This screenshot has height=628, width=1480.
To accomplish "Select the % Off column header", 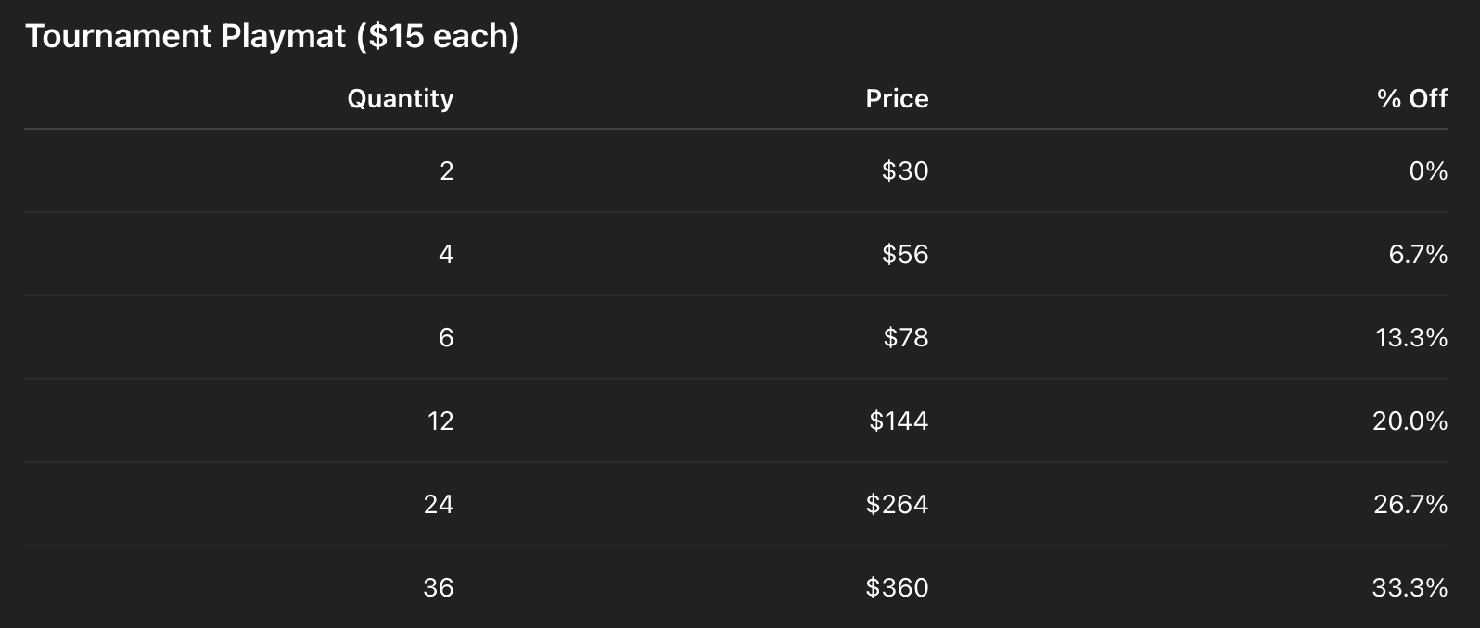I will click(1411, 98).
